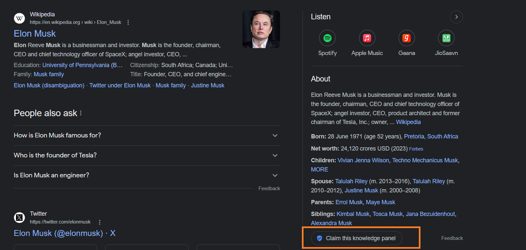The width and height of the screenshot is (526, 250).
Task: Open Apple Music listen icon
Action: click(x=367, y=38)
